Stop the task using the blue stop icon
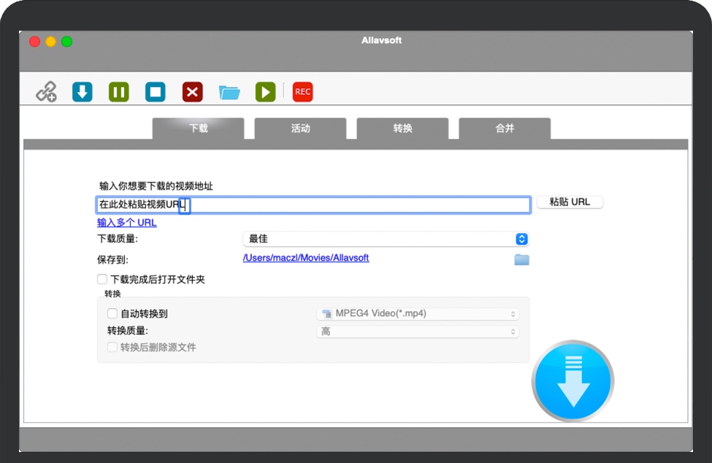 (155, 92)
